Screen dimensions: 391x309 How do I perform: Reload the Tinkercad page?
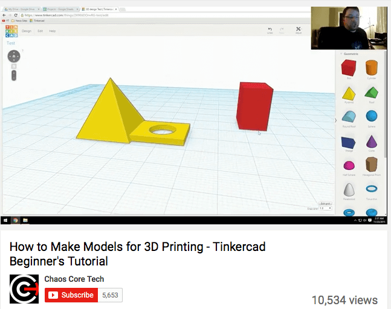[x=16, y=15]
